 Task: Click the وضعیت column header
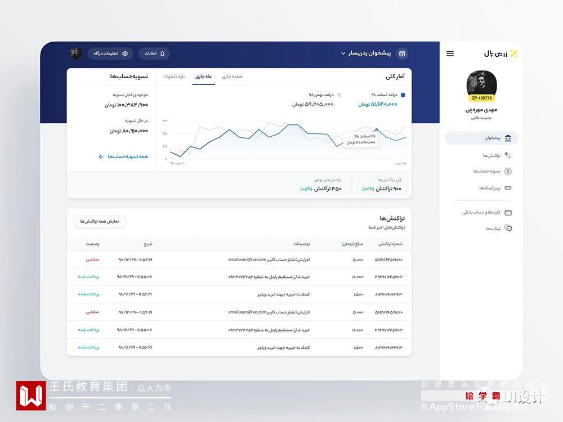pyautogui.click(x=92, y=244)
